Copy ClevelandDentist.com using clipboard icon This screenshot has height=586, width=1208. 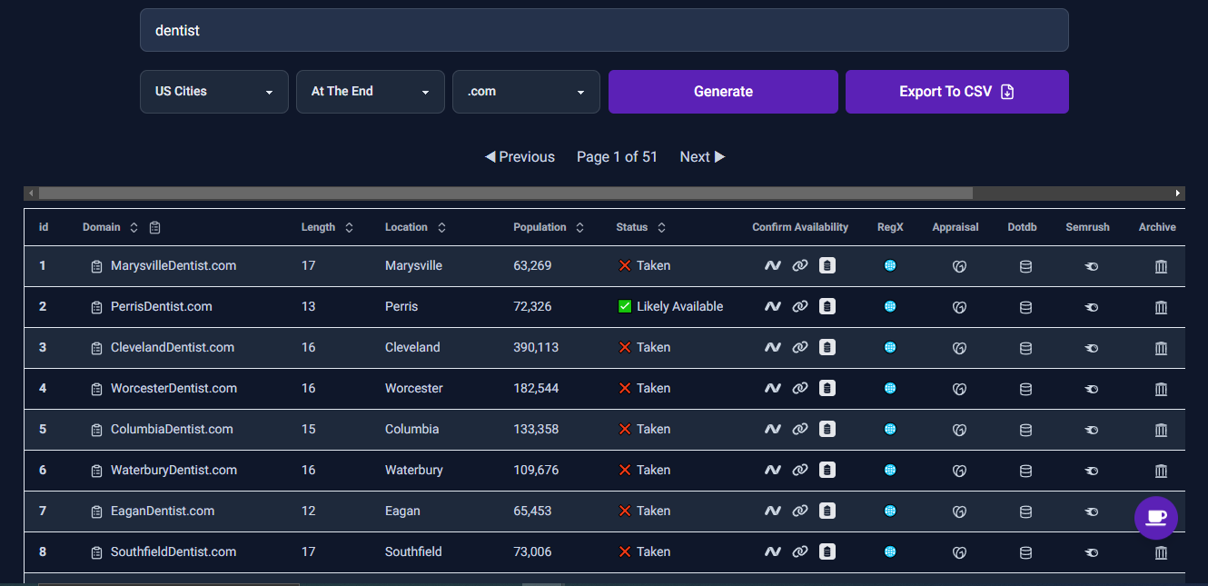tap(96, 348)
